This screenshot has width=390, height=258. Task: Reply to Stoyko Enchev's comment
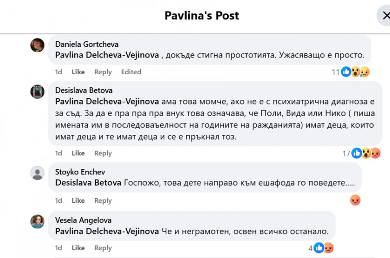click(x=103, y=200)
